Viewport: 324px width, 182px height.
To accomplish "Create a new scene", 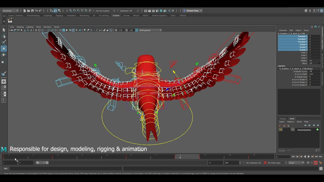I will [x=25, y=11].
